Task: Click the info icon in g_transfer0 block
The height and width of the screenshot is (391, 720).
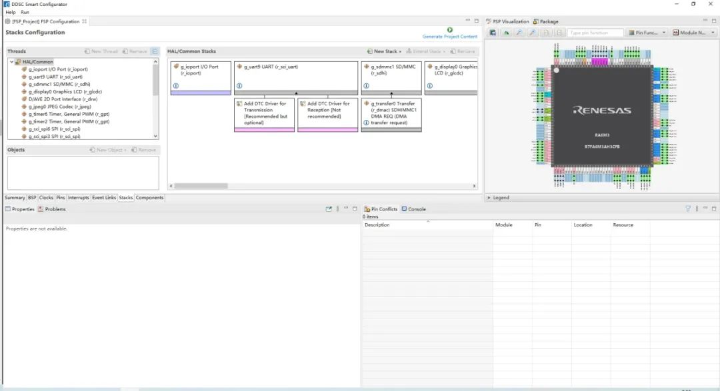Action: coord(367,123)
